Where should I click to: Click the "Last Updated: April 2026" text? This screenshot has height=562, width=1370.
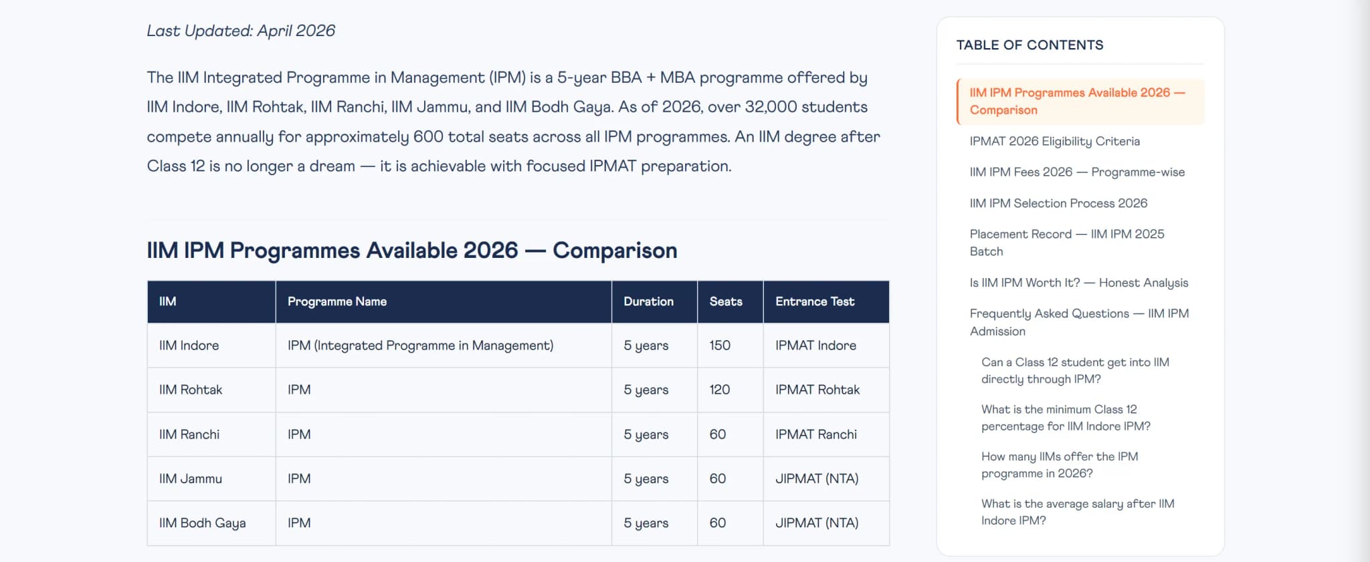(241, 31)
